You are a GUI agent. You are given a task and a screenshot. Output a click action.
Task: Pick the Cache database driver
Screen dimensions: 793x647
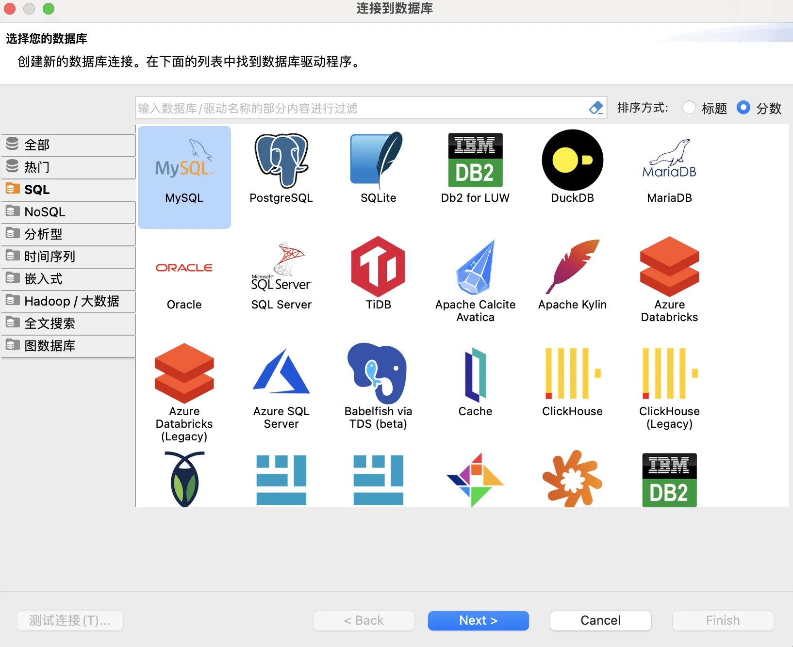click(x=476, y=381)
